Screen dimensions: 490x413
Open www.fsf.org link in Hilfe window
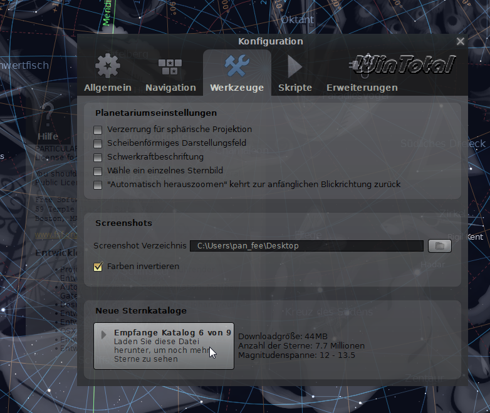pyautogui.click(x=56, y=235)
